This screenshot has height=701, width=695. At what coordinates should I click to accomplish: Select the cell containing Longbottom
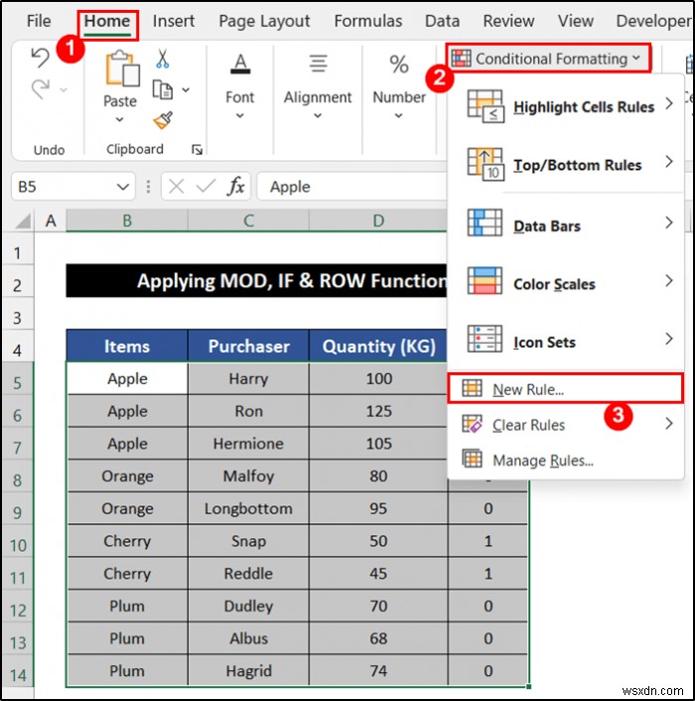(248, 508)
